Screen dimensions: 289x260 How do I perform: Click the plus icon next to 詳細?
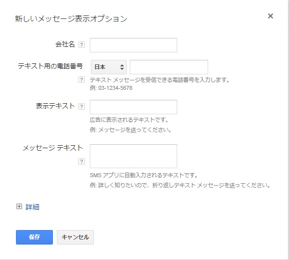19,207
